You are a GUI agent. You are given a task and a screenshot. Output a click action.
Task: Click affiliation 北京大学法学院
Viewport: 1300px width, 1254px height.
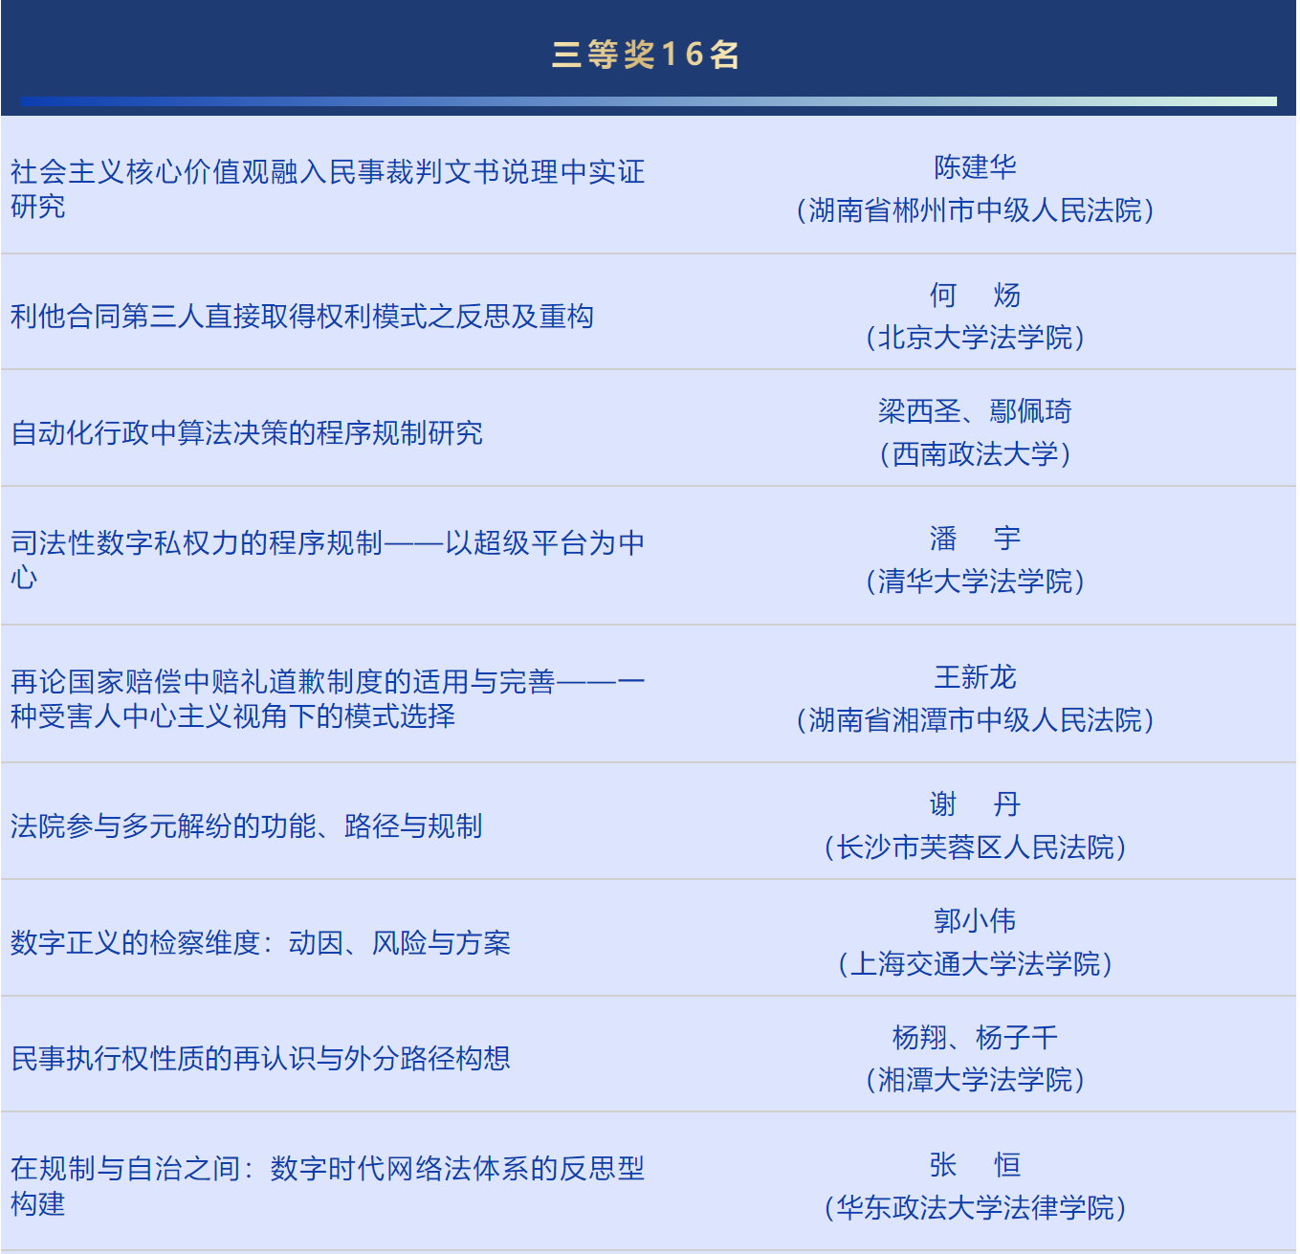pos(975,338)
